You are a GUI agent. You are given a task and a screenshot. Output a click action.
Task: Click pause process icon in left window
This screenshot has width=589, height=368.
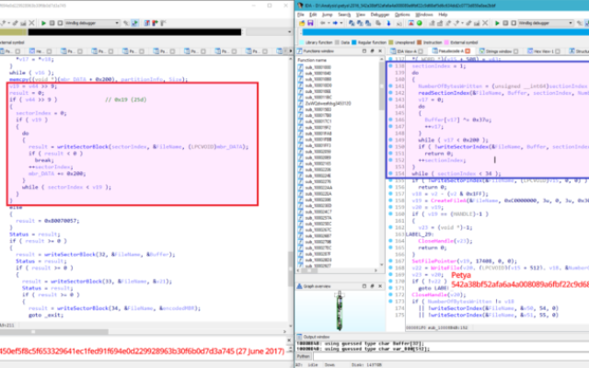(x=52, y=23)
